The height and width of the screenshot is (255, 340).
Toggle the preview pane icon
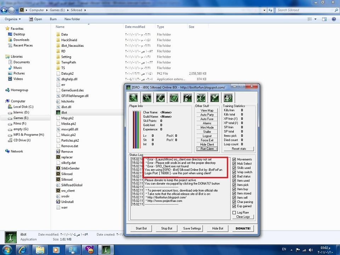click(324, 19)
